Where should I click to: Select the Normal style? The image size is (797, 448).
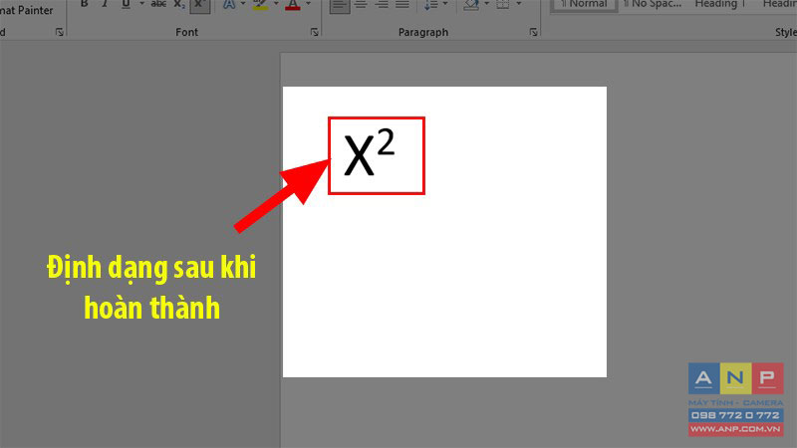[x=585, y=5]
